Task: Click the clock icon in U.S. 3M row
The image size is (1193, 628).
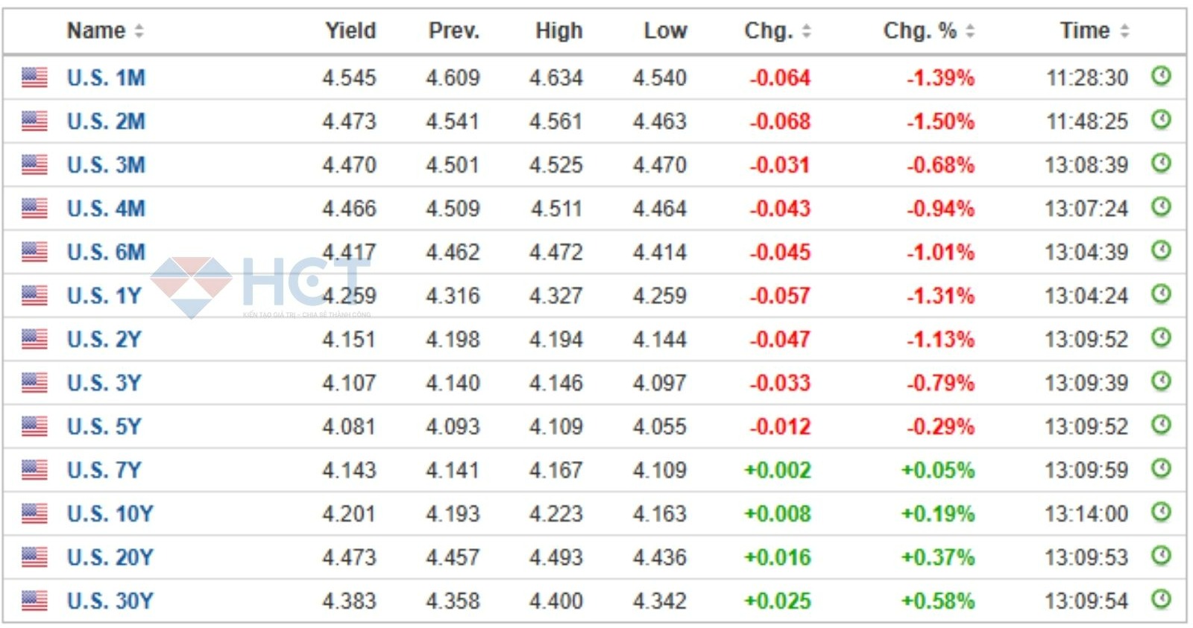Action: [x=1161, y=163]
